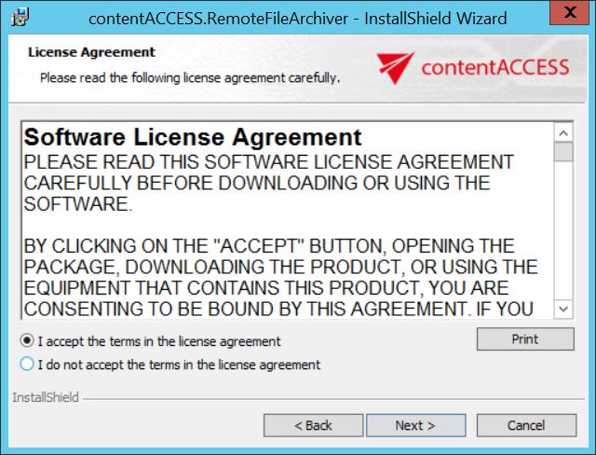Click the empty scrollbar track below the thumb
The height and width of the screenshot is (455, 596).
click(x=563, y=233)
